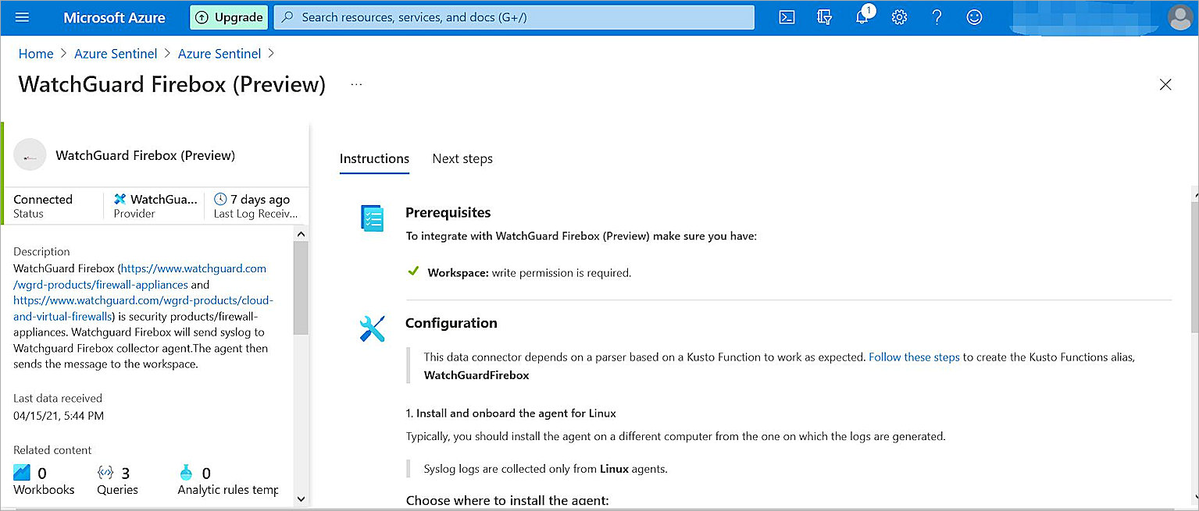1199x511 pixels.
Task: Open the more options ellipsis next to the title
Action: click(356, 84)
